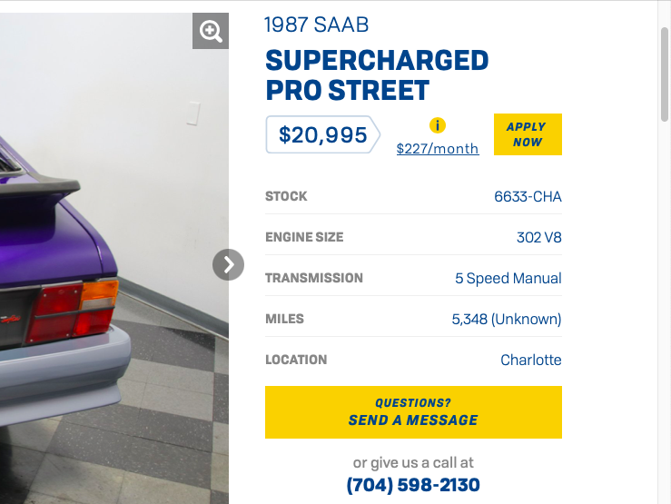This screenshot has width=671, height=504.
Task: Click the 302 V8 engine size value
Action: (x=539, y=238)
